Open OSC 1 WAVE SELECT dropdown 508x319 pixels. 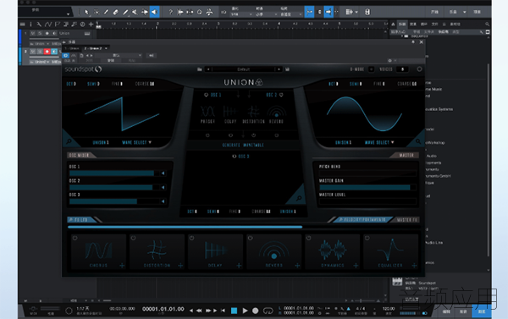[x=136, y=142]
